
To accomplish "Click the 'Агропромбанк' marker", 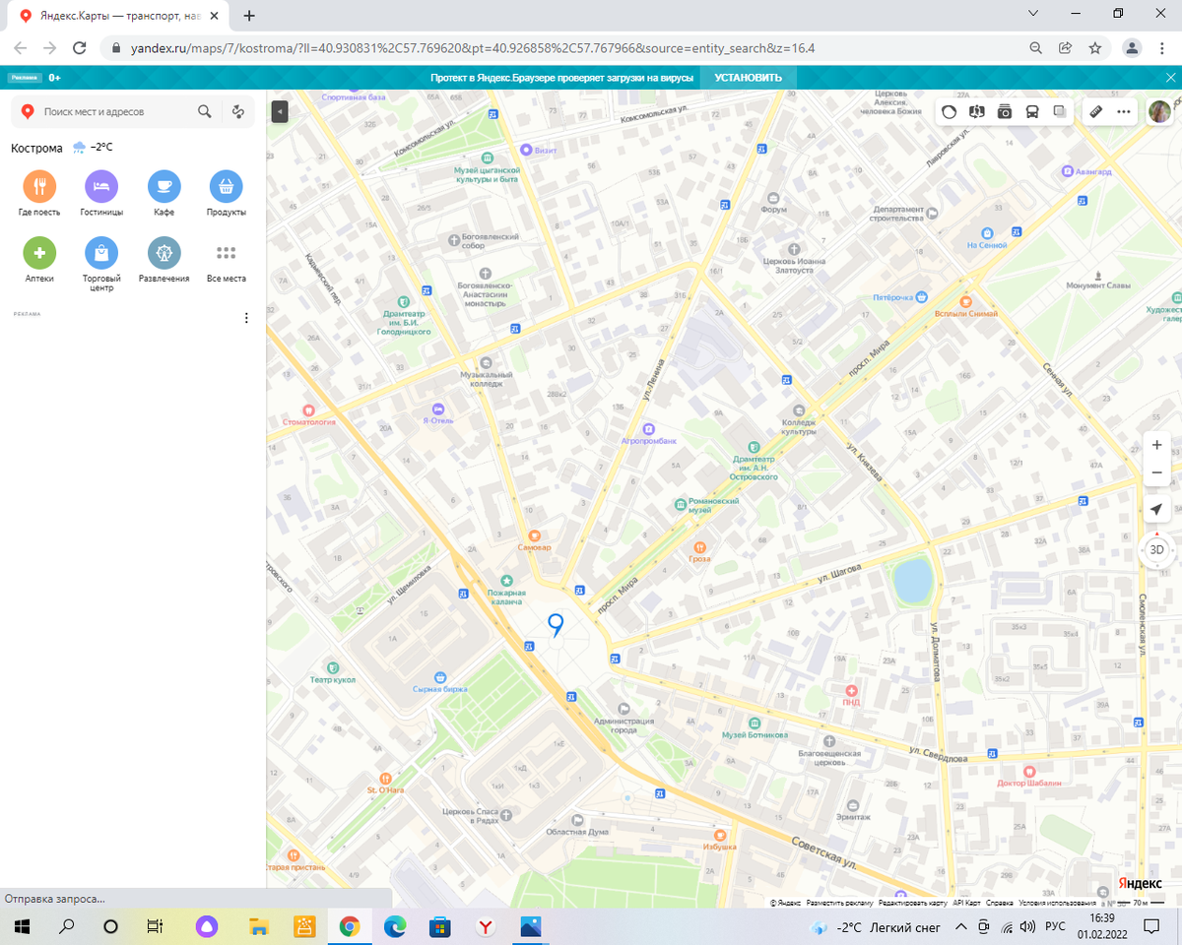I will 648,429.
